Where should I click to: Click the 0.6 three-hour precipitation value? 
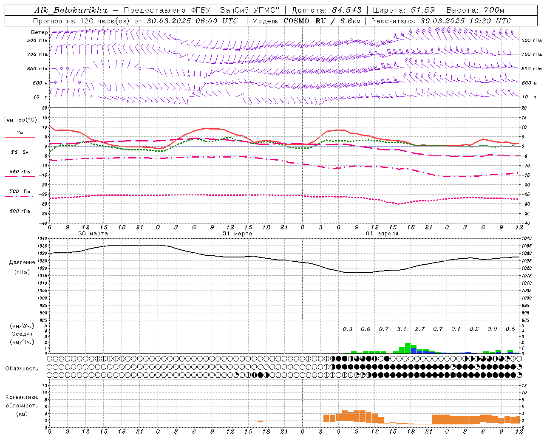click(x=365, y=329)
